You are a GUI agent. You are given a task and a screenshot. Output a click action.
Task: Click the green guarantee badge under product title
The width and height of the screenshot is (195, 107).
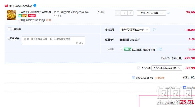tap(20, 16)
